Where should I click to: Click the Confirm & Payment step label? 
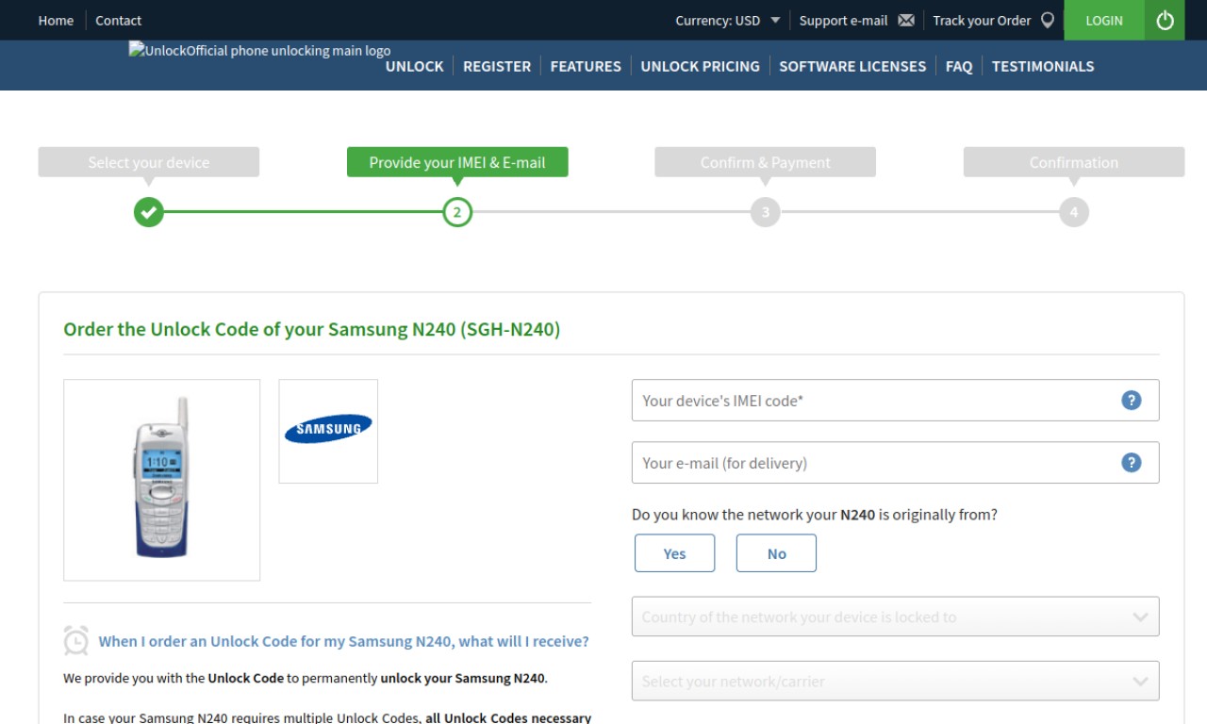766,162
